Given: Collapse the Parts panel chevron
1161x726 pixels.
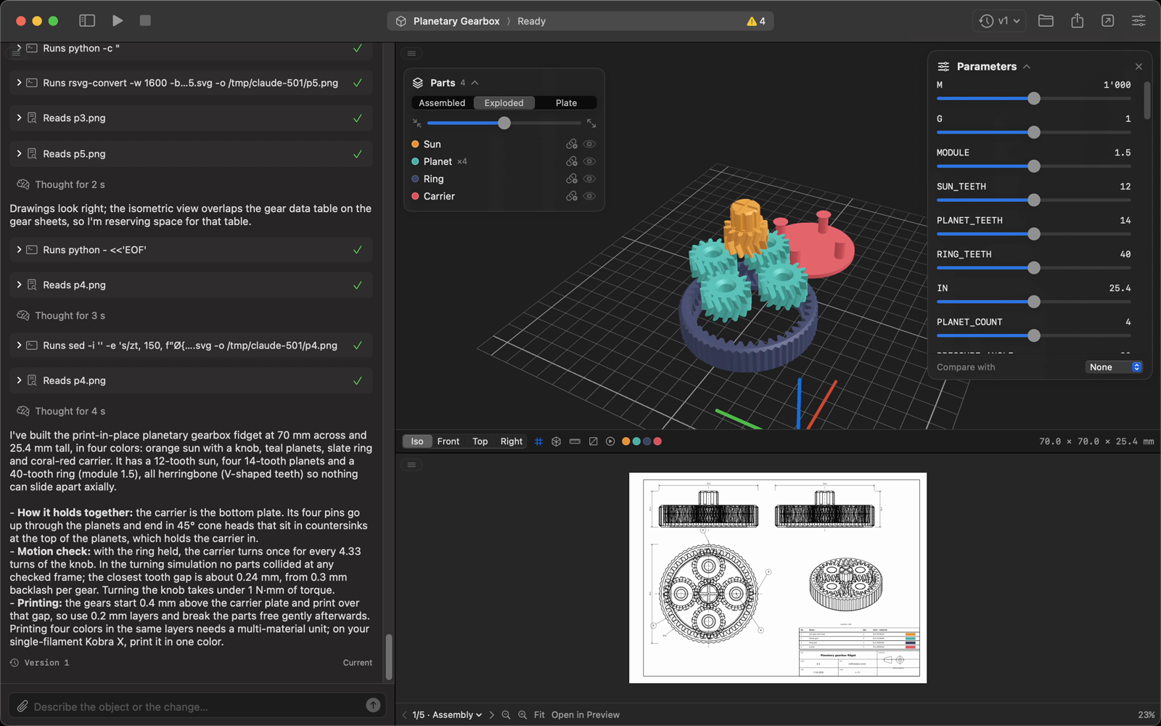Looking at the screenshot, I should [475, 83].
